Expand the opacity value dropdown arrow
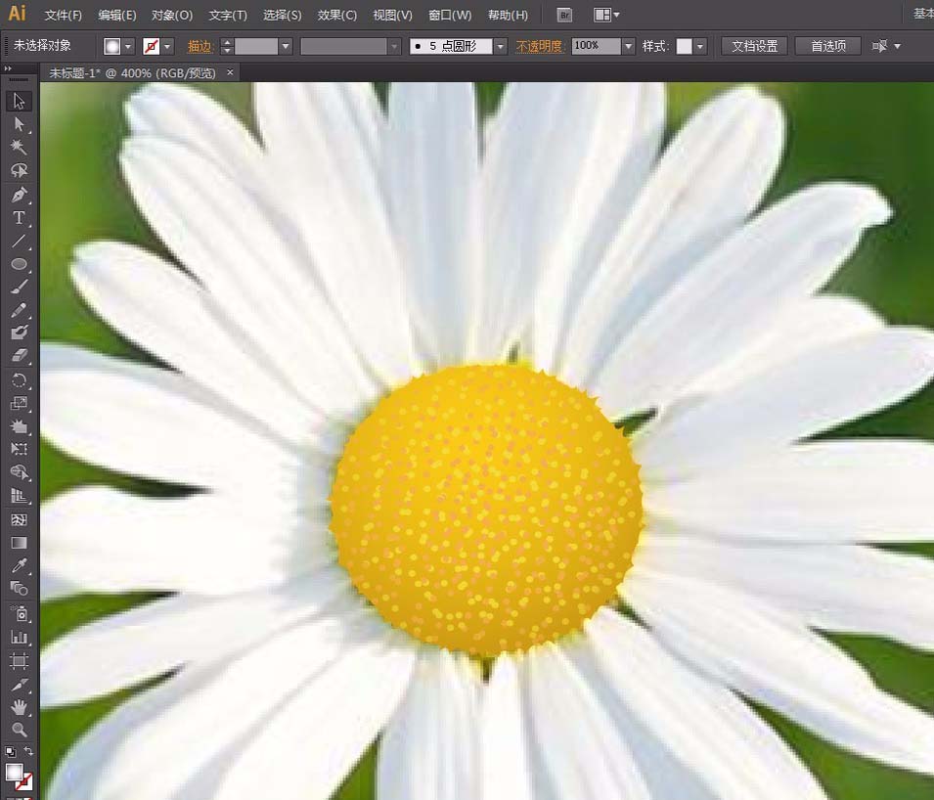The image size is (934, 800). click(x=629, y=46)
